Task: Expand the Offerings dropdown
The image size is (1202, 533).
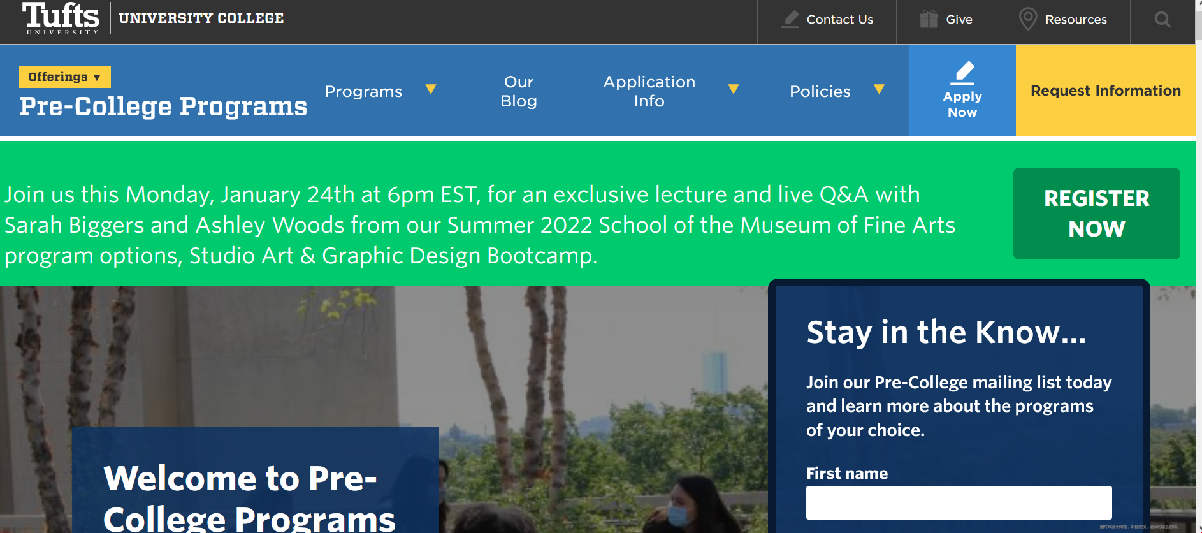Action: pyautogui.click(x=64, y=77)
